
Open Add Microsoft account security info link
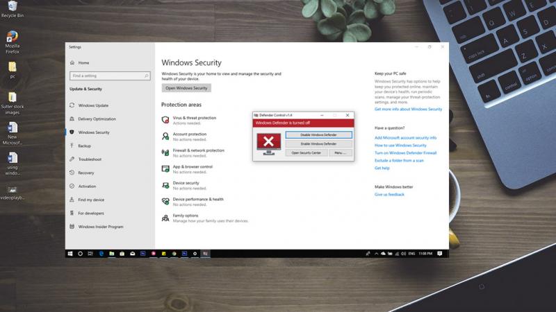[x=405, y=137]
